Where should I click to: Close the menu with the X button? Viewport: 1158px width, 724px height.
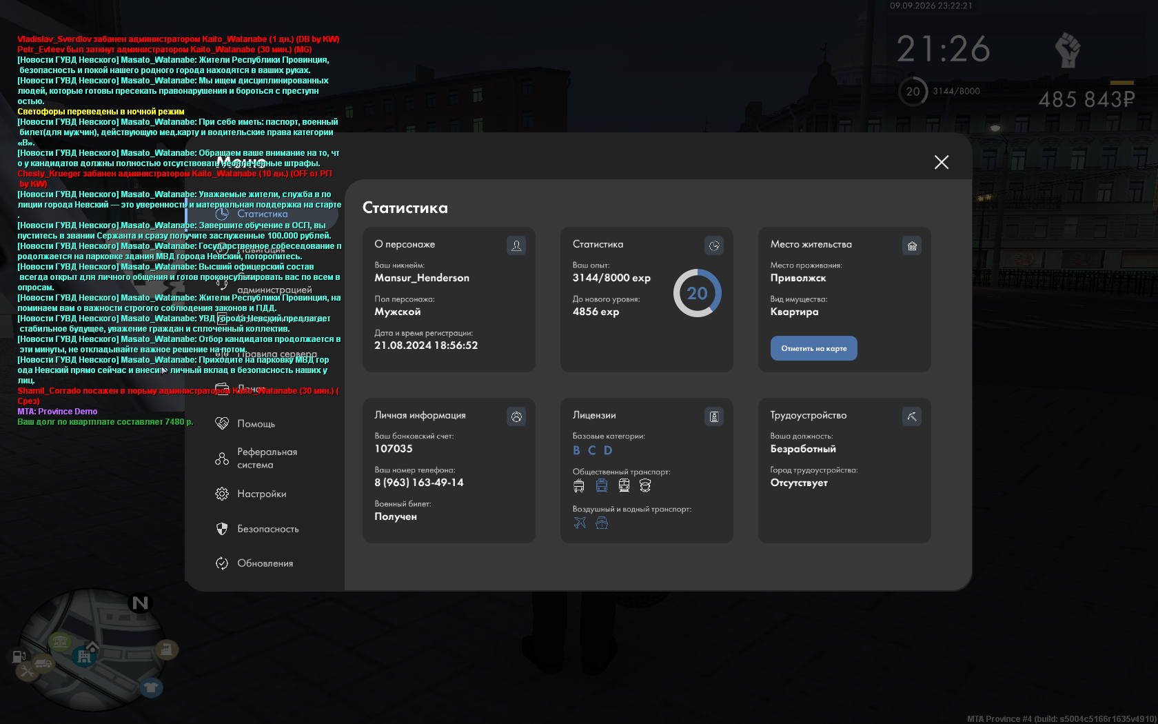tap(942, 162)
